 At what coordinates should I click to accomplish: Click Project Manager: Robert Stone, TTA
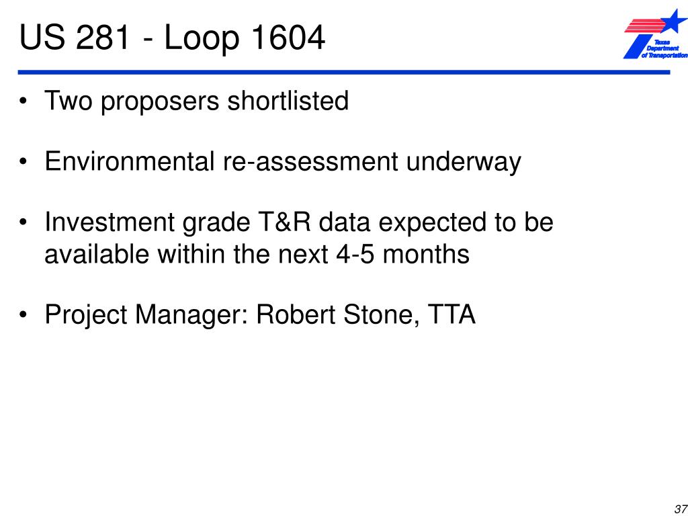[x=260, y=315]
